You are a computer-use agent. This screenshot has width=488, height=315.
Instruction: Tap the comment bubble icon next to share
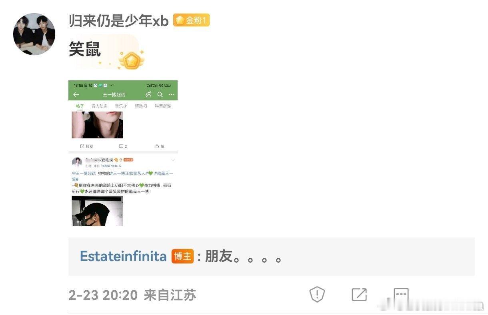(x=401, y=295)
